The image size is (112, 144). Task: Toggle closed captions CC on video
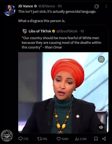(101, 59)
